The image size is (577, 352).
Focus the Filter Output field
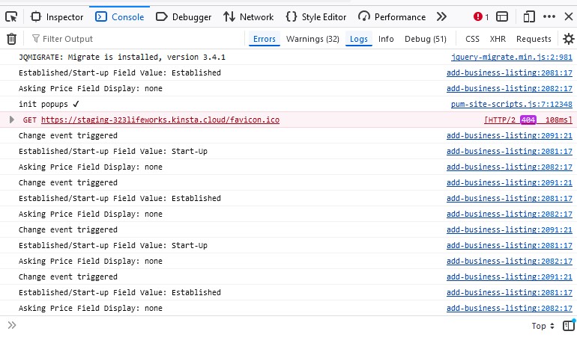tap(135, 39)
